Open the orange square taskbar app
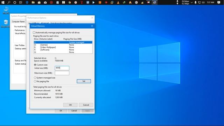Image resolution: width=224 pixels, height=126 pixels. [100, 2]
